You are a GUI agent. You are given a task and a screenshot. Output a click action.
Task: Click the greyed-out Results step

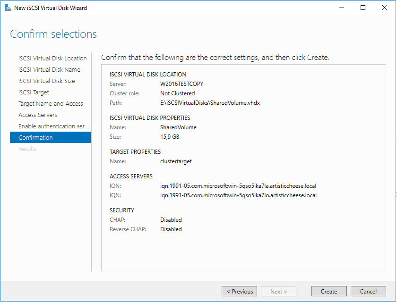[27, 149]
